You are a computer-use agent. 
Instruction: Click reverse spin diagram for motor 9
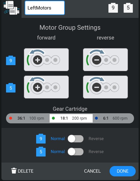click(x=105, y=60)
